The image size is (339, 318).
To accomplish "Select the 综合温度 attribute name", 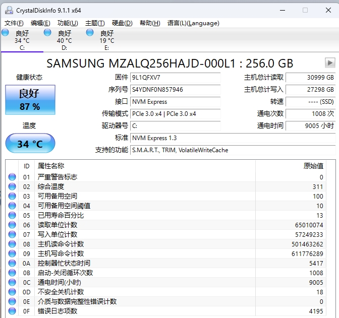I will [51, 186].
